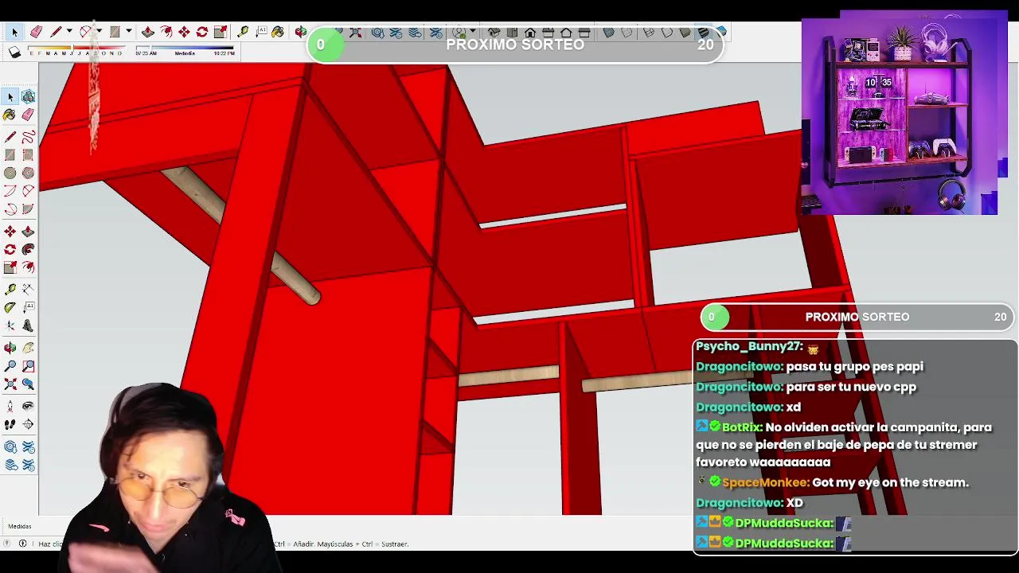The width and height of the screenshot is (1019, 573).
Task: Choose the Look Around eye tool
Action: pyautogui.click(x=28, y=406)
